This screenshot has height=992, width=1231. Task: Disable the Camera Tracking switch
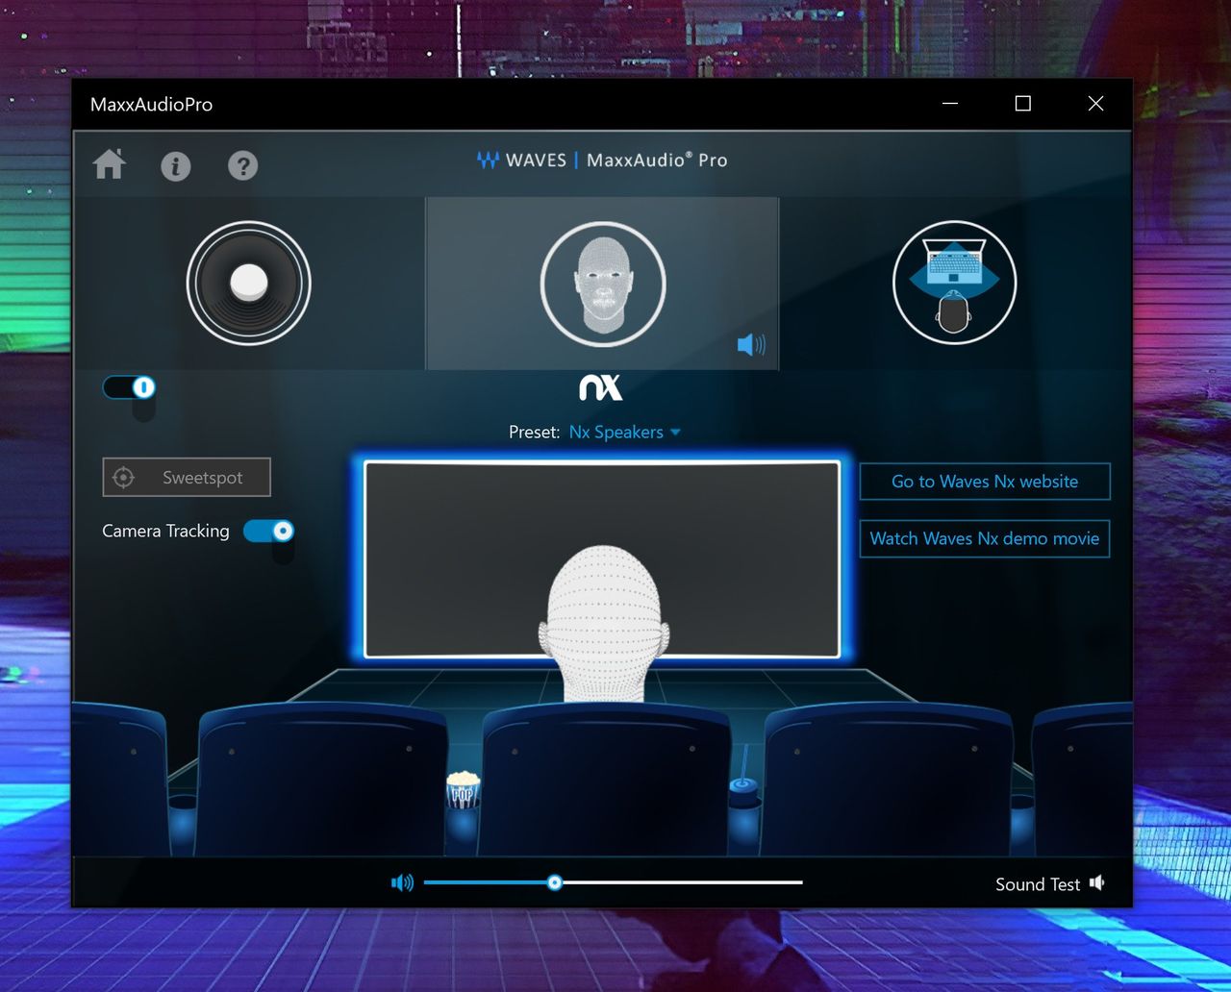(268, 531)
